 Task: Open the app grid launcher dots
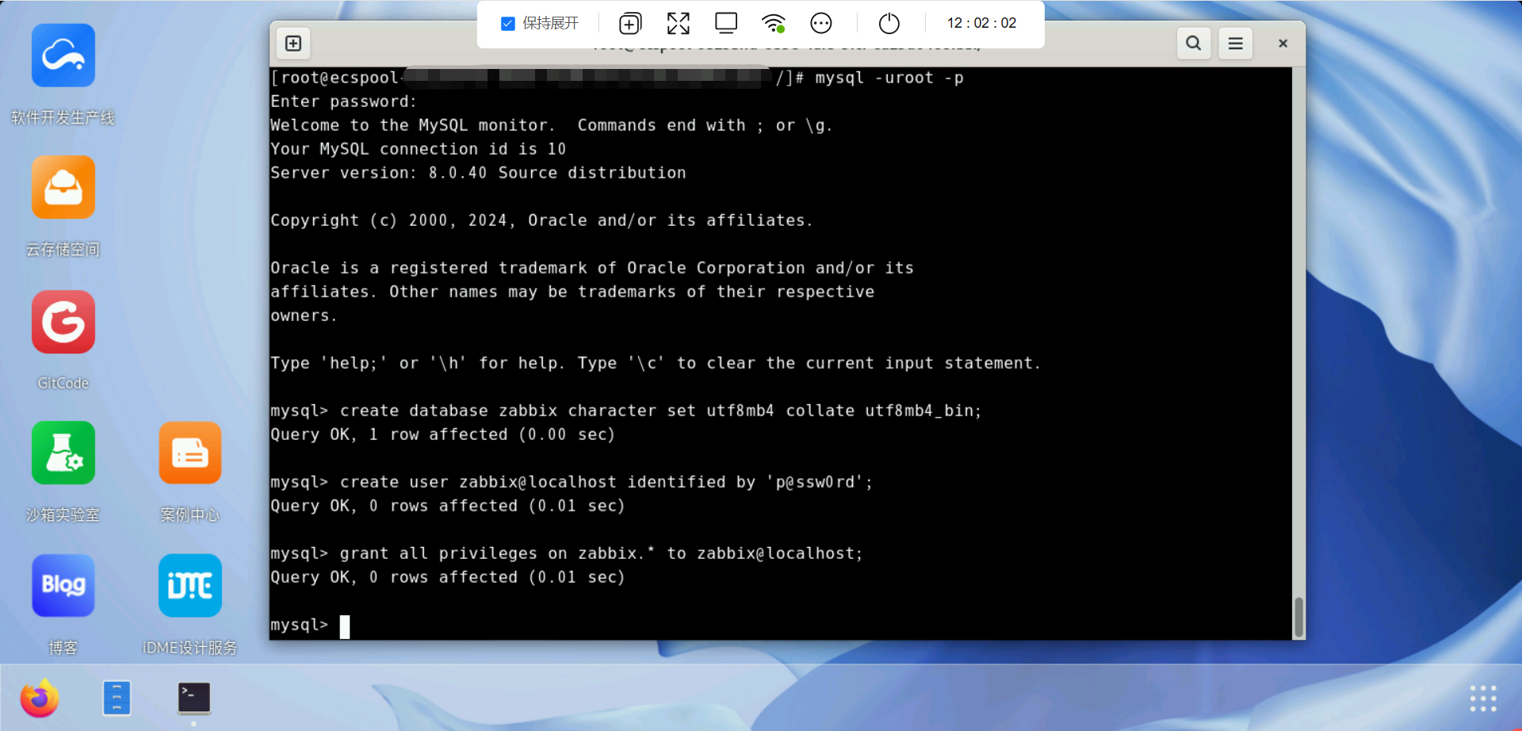pyautogui.click(x=1483, y=698)
